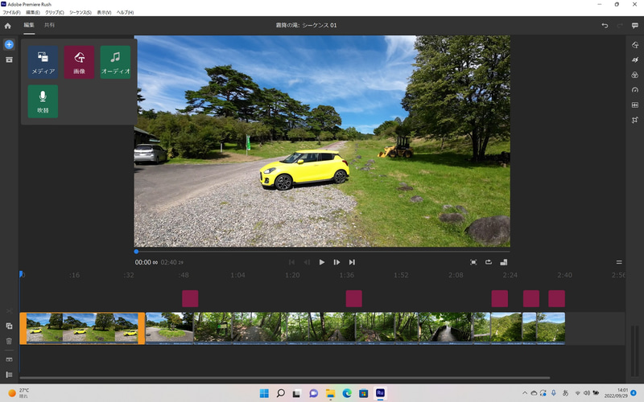Viewport: 644px width, 402px height.
Task: Switch to the 共有 tab
Action: click(x=49, y=25)
